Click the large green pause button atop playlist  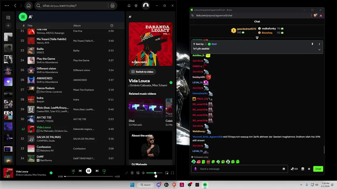click(x=23, y=17)
